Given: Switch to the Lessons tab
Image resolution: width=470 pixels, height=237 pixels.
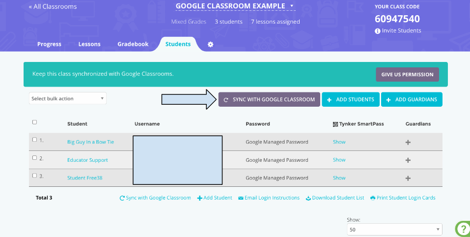Looking at the screenshot, I should click(x=89, y=44).
